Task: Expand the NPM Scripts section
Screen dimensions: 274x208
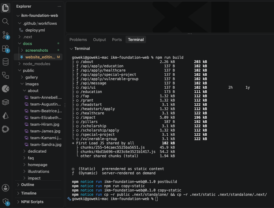Action: click(x=18, y=202)
